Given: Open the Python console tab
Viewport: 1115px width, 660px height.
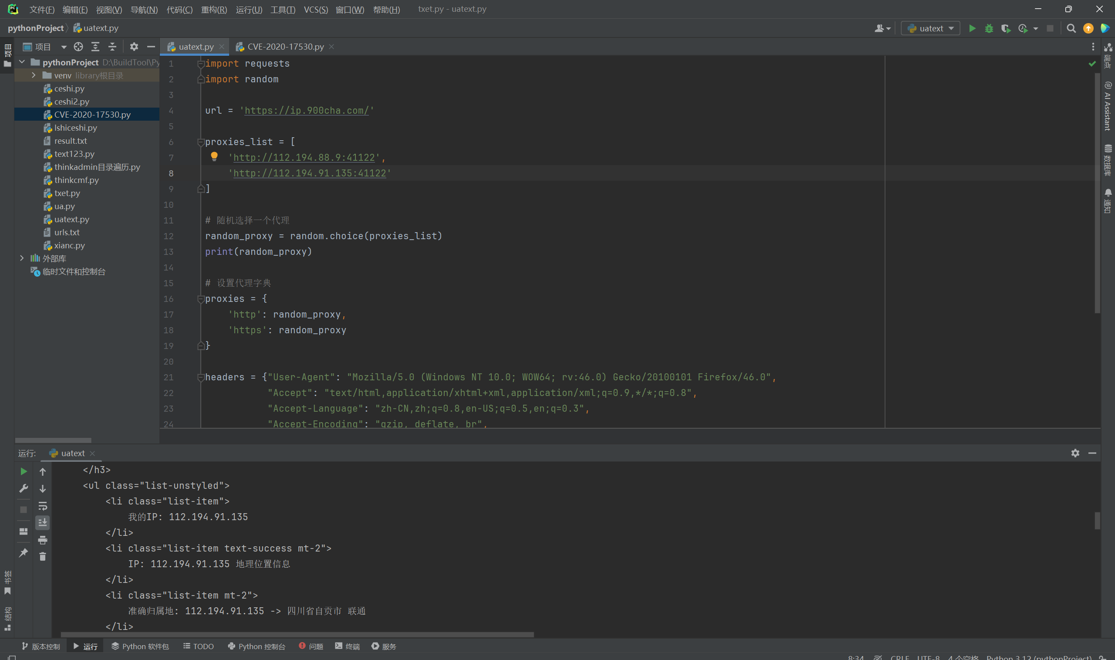Looking at the screenshot, I should [x=257, y=646].
